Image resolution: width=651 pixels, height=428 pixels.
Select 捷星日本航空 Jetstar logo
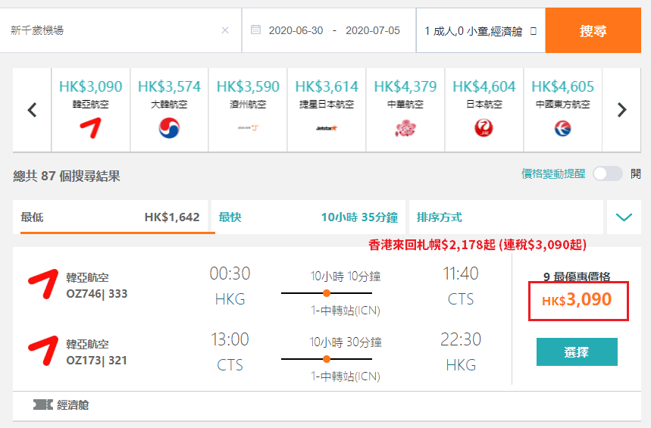pyautogui.click(x=327, y=128)
